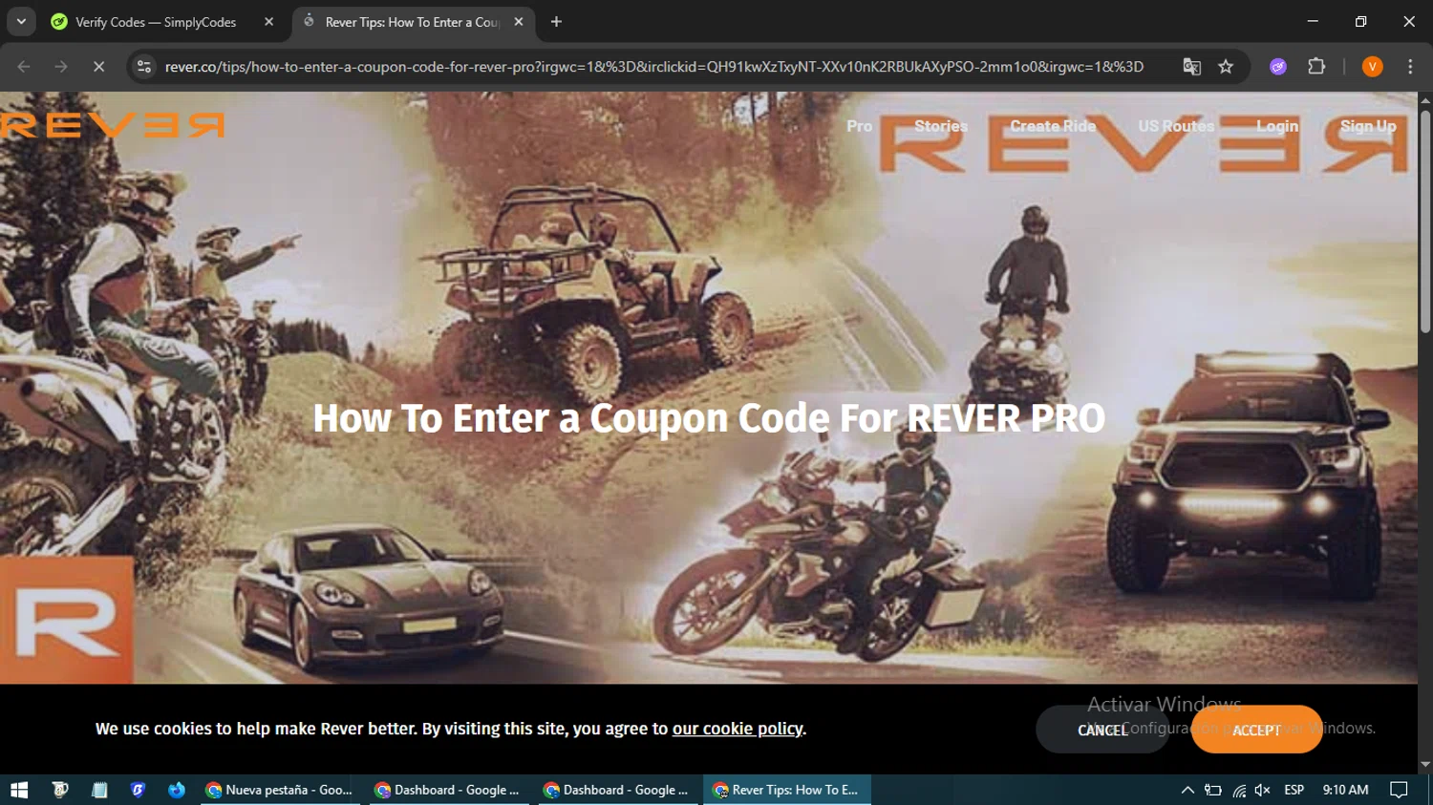Viewport: 1433px width, 805px height.
Task: Select Rever Tips taskbar window button
Action: [x=787, y=790]
